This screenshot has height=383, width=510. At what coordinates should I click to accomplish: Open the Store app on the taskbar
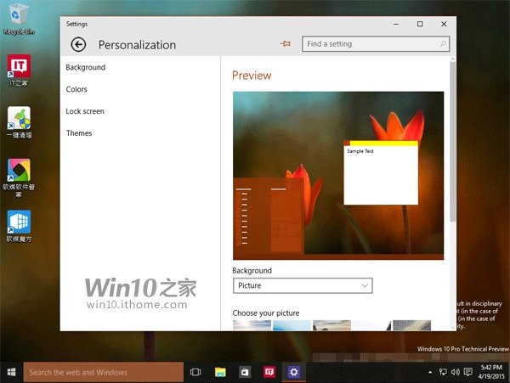245,372
